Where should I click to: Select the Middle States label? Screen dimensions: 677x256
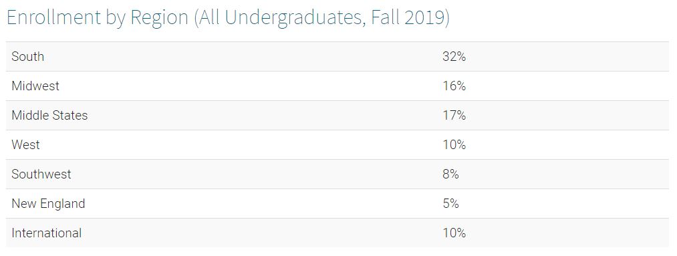[49, 115]
